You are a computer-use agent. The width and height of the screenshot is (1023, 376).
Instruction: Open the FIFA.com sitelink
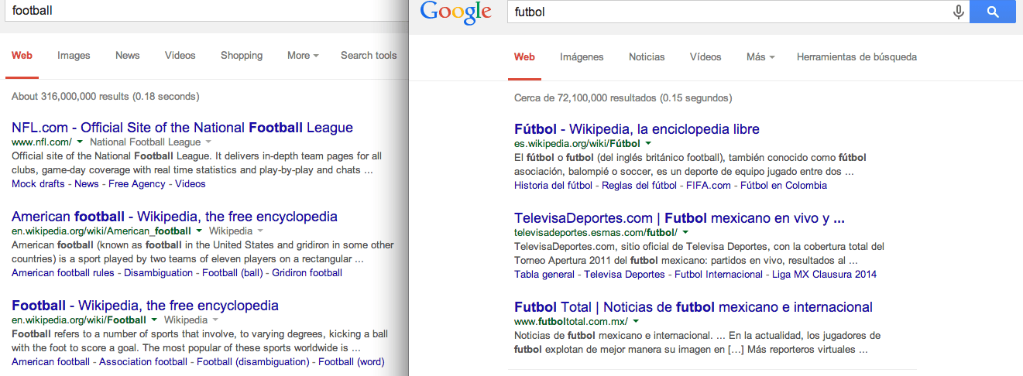pyautogui.click(x=709, y=186)
